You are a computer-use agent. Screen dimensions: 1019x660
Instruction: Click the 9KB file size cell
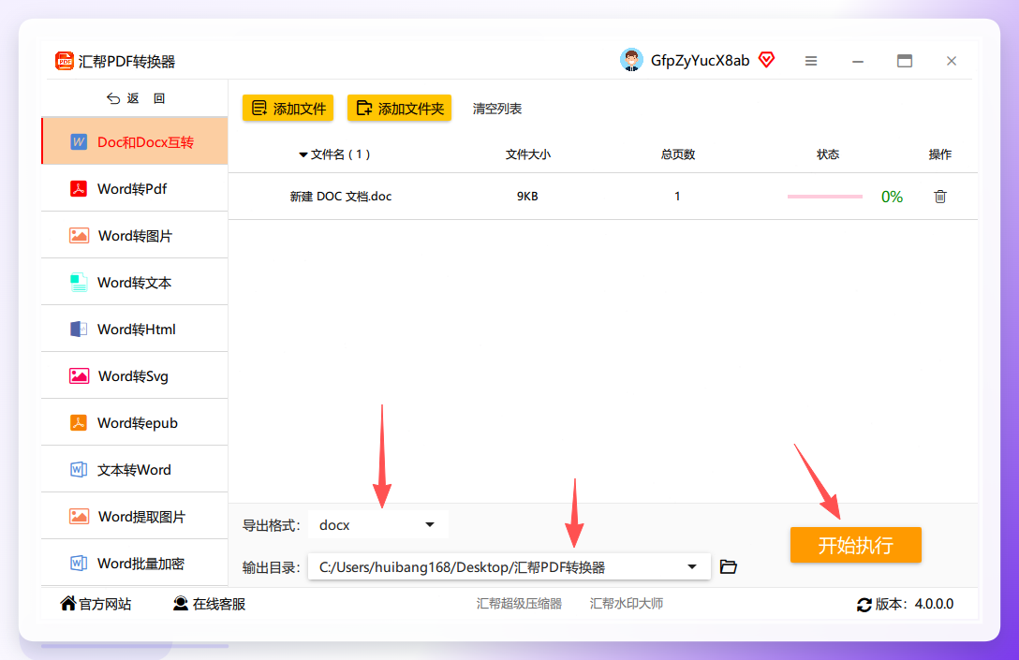click(527, 197)
